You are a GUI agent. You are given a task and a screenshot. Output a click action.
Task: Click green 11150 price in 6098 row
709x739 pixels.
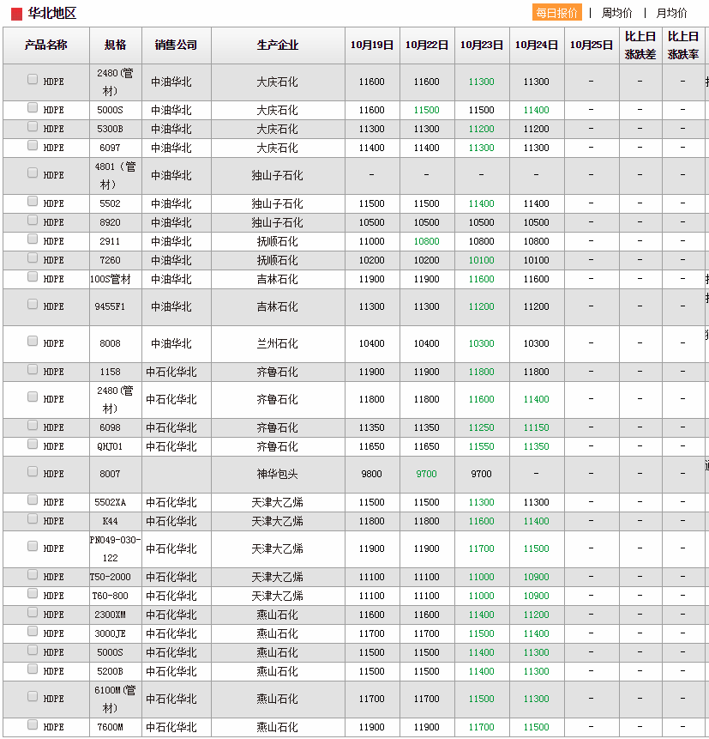[x=537, y=427]
